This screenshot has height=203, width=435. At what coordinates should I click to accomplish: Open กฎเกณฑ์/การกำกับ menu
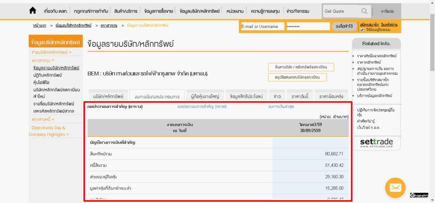(90, 11)
